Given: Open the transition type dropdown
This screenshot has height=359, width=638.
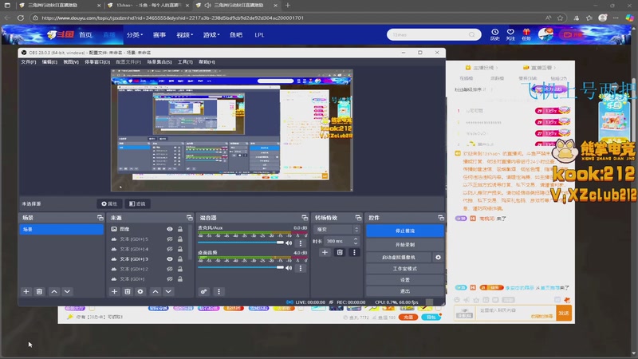Looking at the screenshot, I should tap(337, 230).
